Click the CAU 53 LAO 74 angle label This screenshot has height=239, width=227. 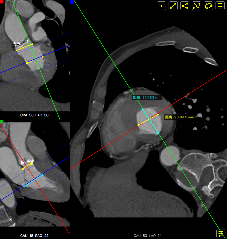[x=148, y=236]
